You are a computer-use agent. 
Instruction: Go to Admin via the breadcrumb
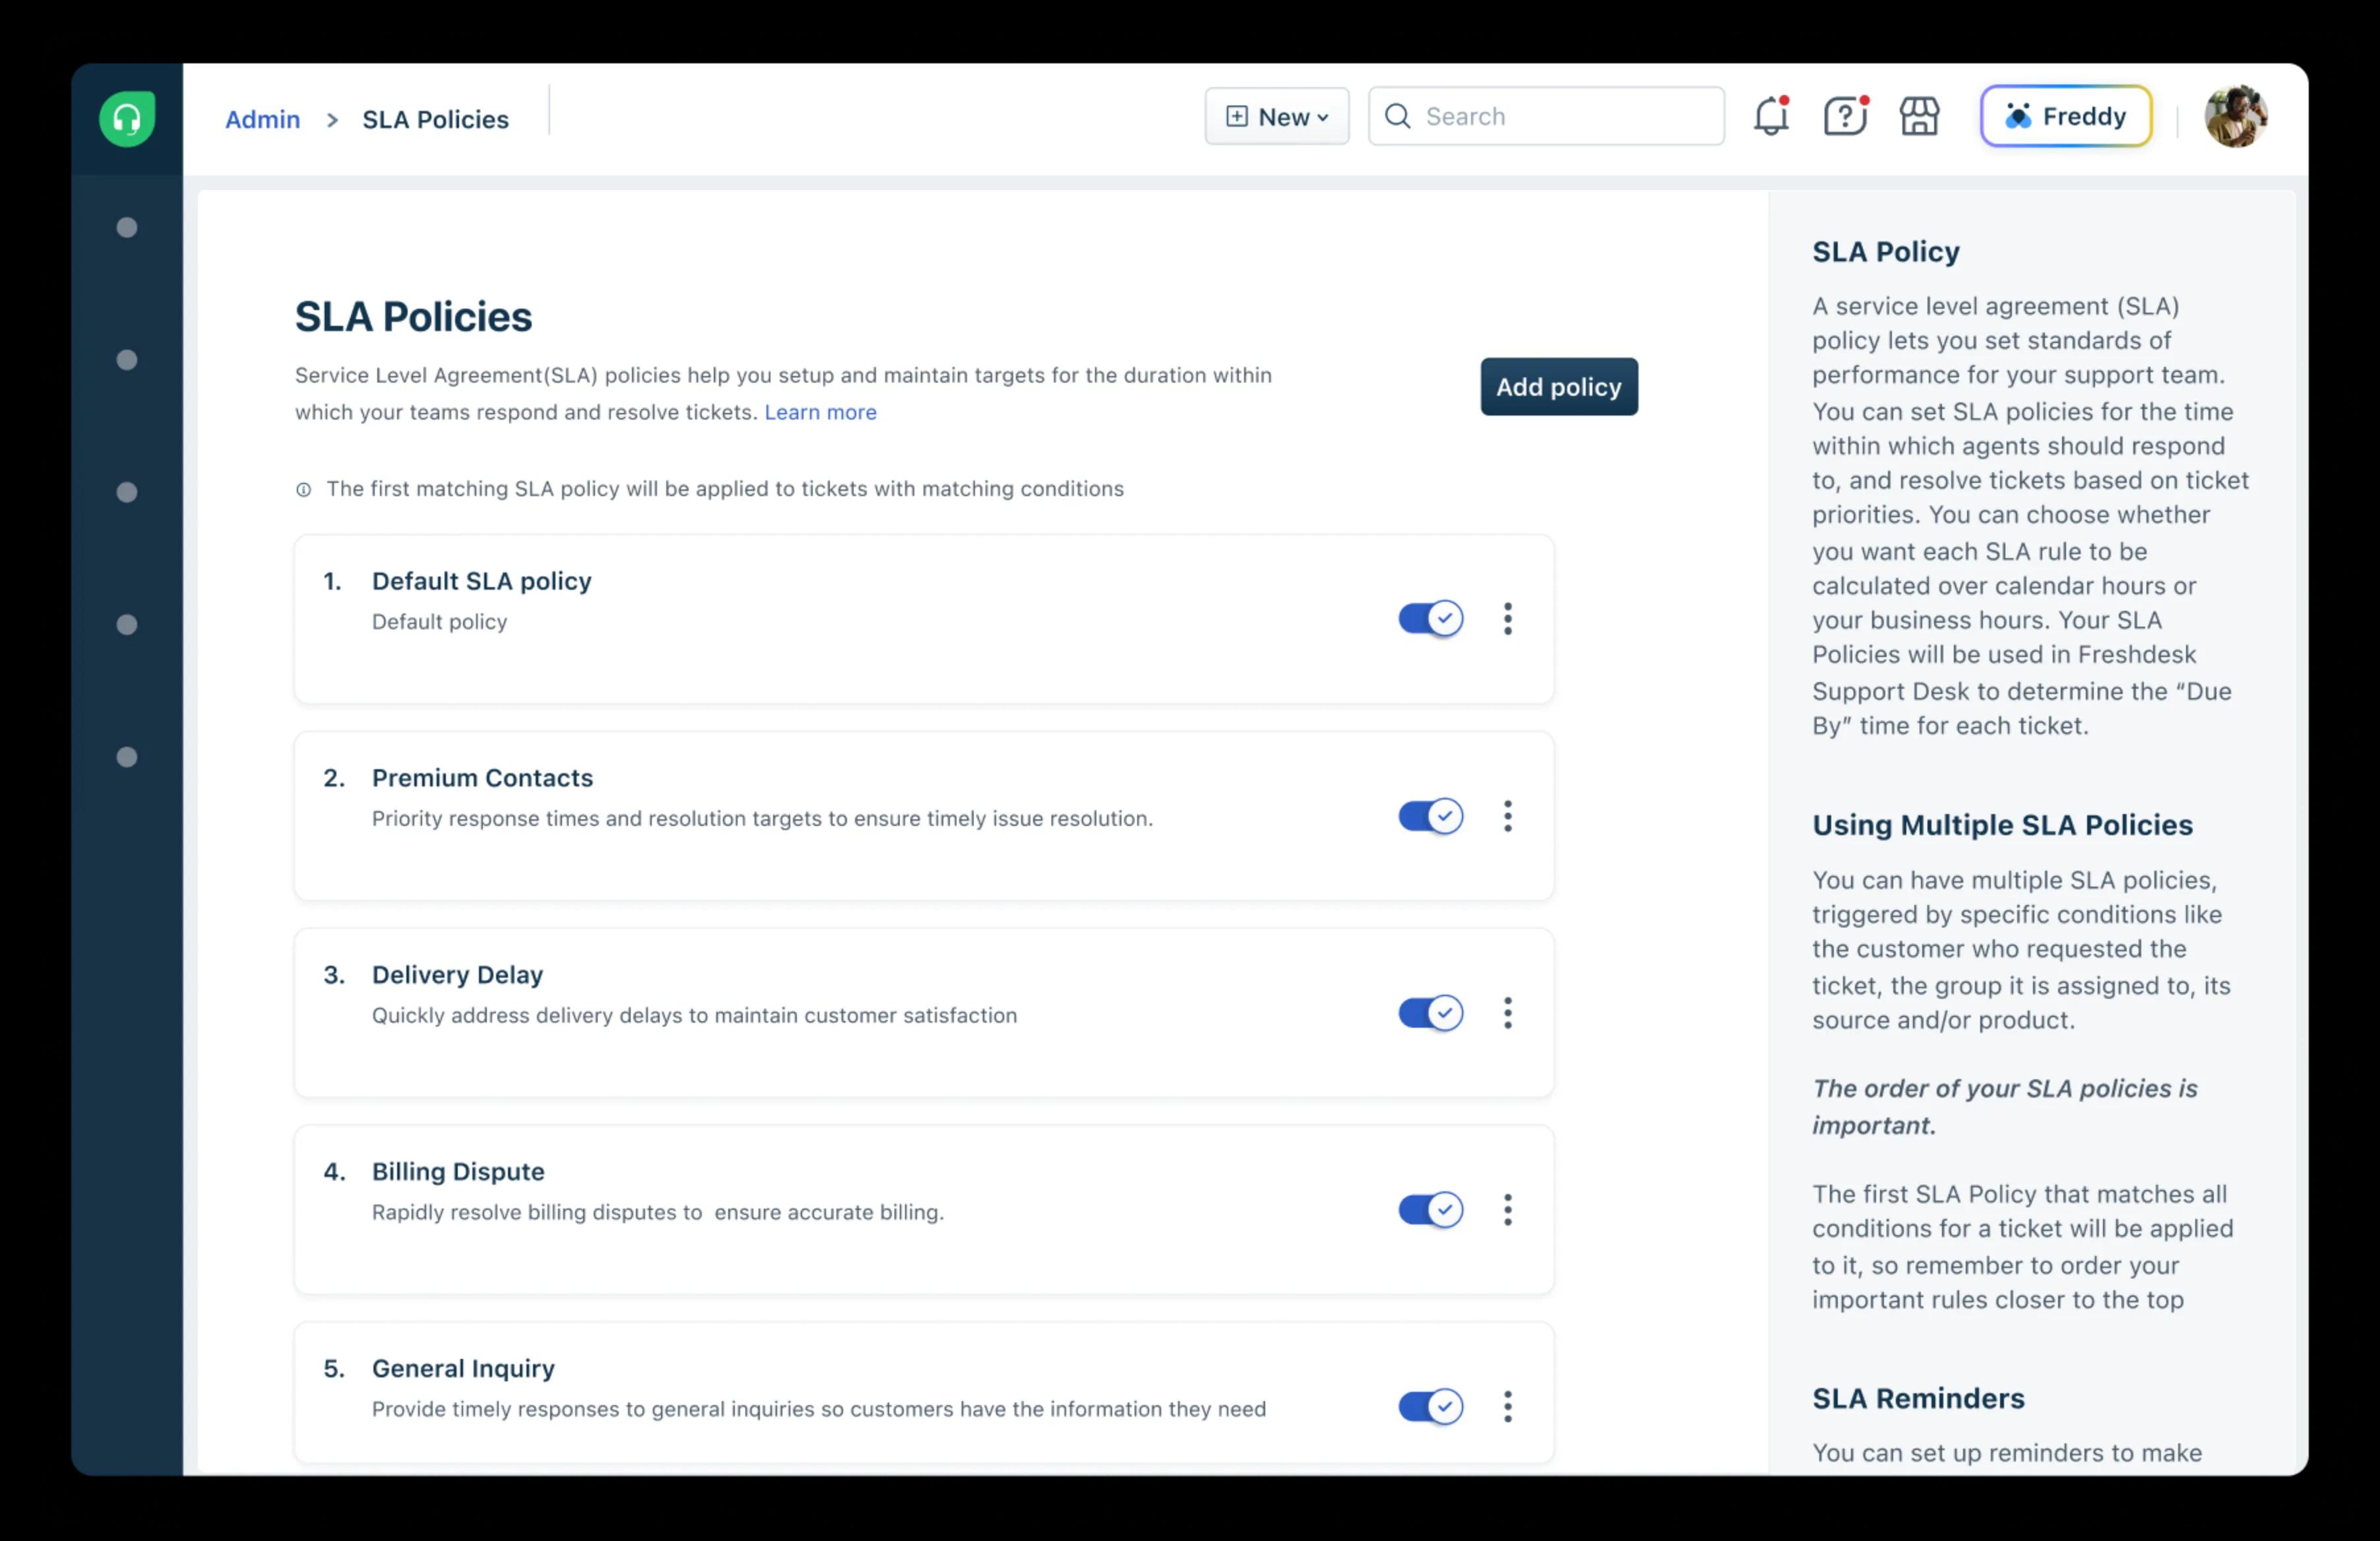click(262, 119)
